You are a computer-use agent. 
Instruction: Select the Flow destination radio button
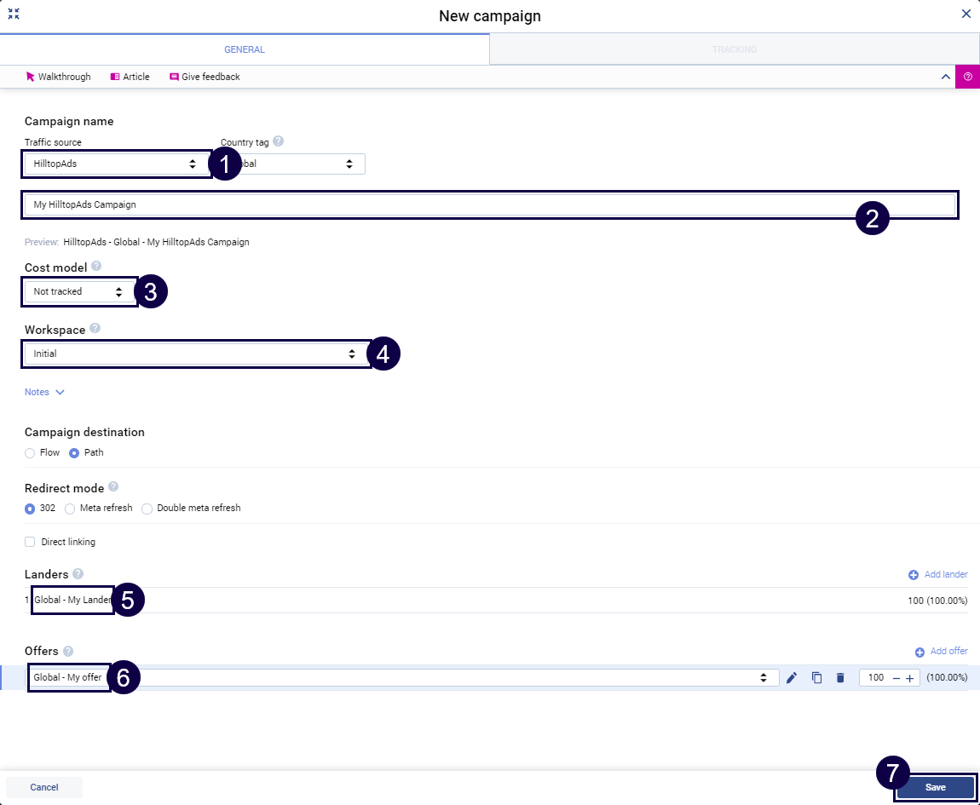31,453
